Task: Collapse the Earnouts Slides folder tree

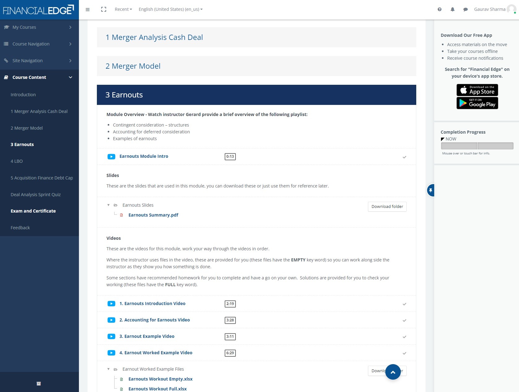Action: pyautogui.click(x=108, y=205)
